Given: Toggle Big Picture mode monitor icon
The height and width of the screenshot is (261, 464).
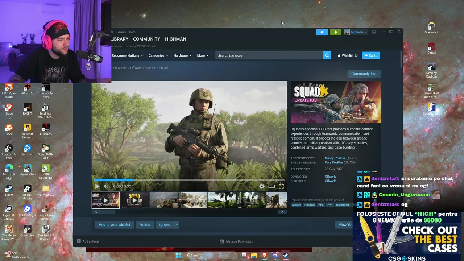Looking at the screenshot, I should tap(374, 32).
